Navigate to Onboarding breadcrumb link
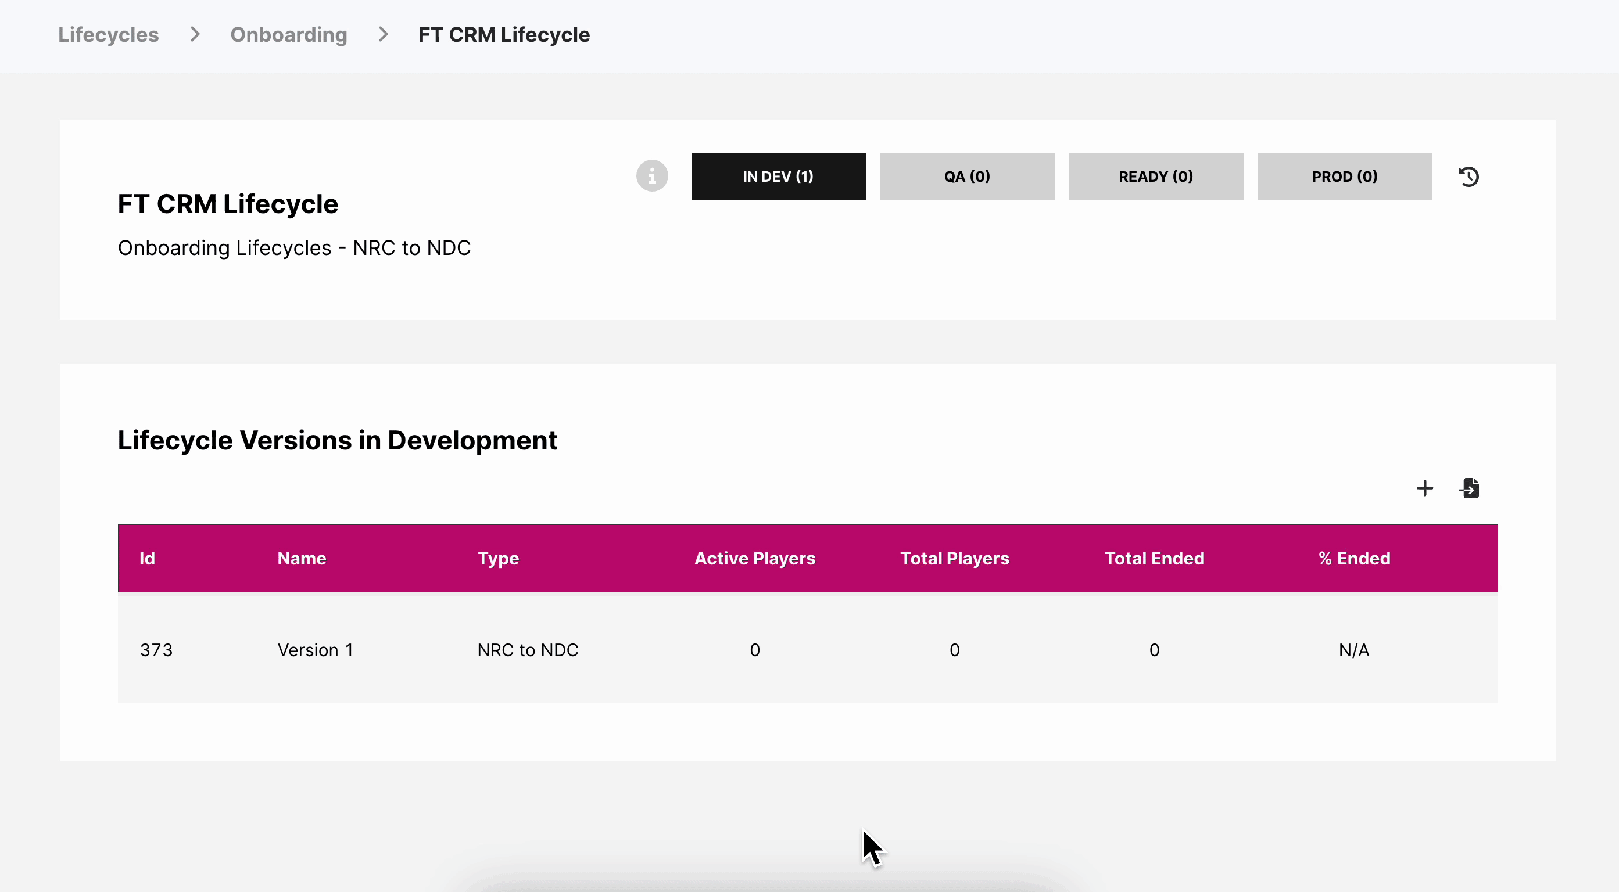1619x892 pixels. 288,34
